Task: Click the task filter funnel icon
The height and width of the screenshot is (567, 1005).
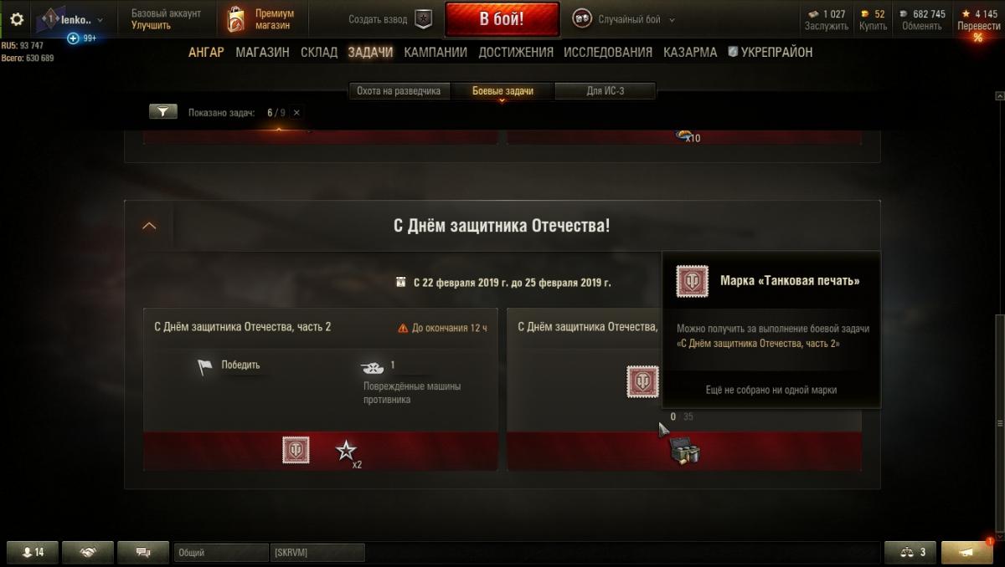Action: click(163, 111)
